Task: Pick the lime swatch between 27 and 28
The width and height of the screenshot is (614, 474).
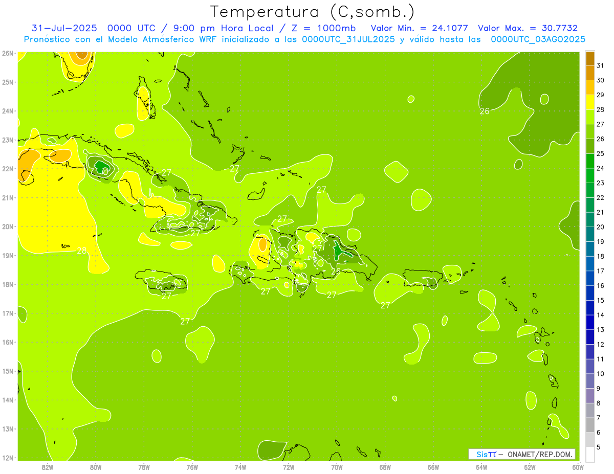Action: pos(590,117)
